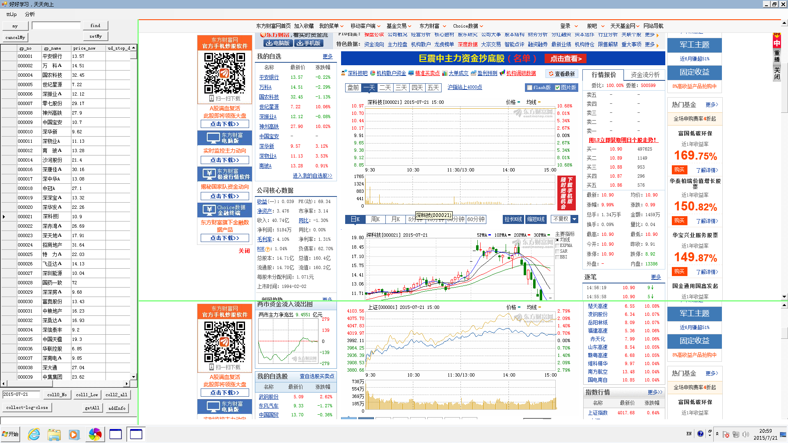Open the ttUp menu

[x=11, y=14]
